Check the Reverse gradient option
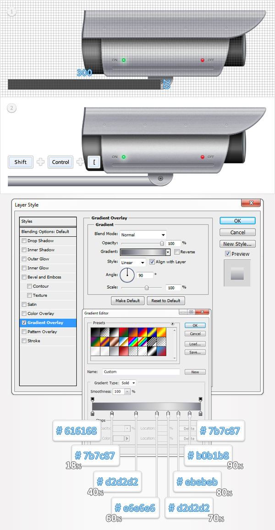The width and height of the screenshot is (275, 530). [177, 252]
